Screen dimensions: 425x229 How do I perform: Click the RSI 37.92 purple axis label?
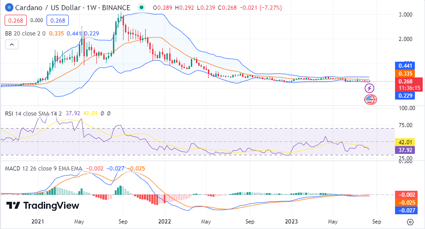pos(405,150)
